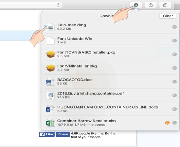Select the 2013.Quy.trinh.hang.container.pdf entry

pos(110,95)
